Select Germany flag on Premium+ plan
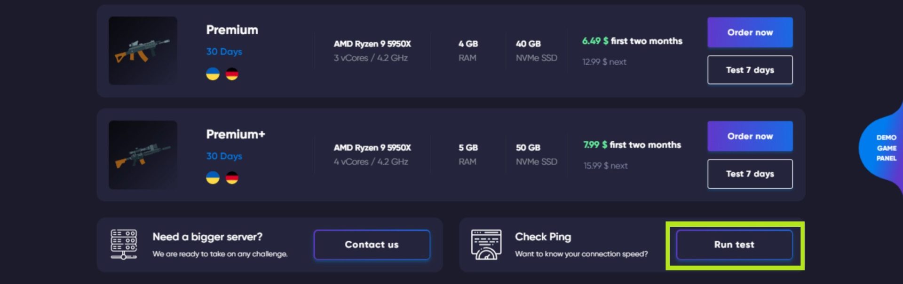The width and height of the screenshot is (903, 284). [232, 178]
